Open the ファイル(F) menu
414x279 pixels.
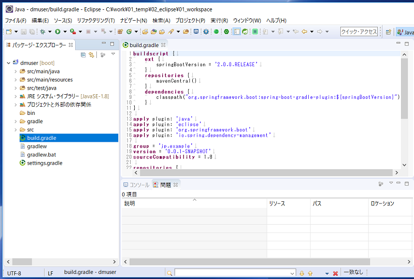[16, 21]
